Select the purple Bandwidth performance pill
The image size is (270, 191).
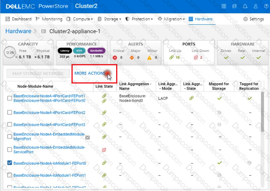[96, 51]
